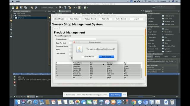Image resolution: width=190 pixels, height=106 pixels.
Task: Select Desktop Pane in the Palette
Action: pyautogui.click(x=168, y=21)
